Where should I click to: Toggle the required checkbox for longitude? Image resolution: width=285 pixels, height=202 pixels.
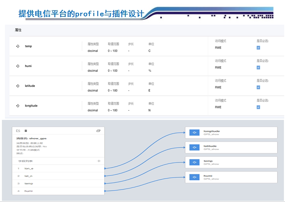click(x=258, y=107)
